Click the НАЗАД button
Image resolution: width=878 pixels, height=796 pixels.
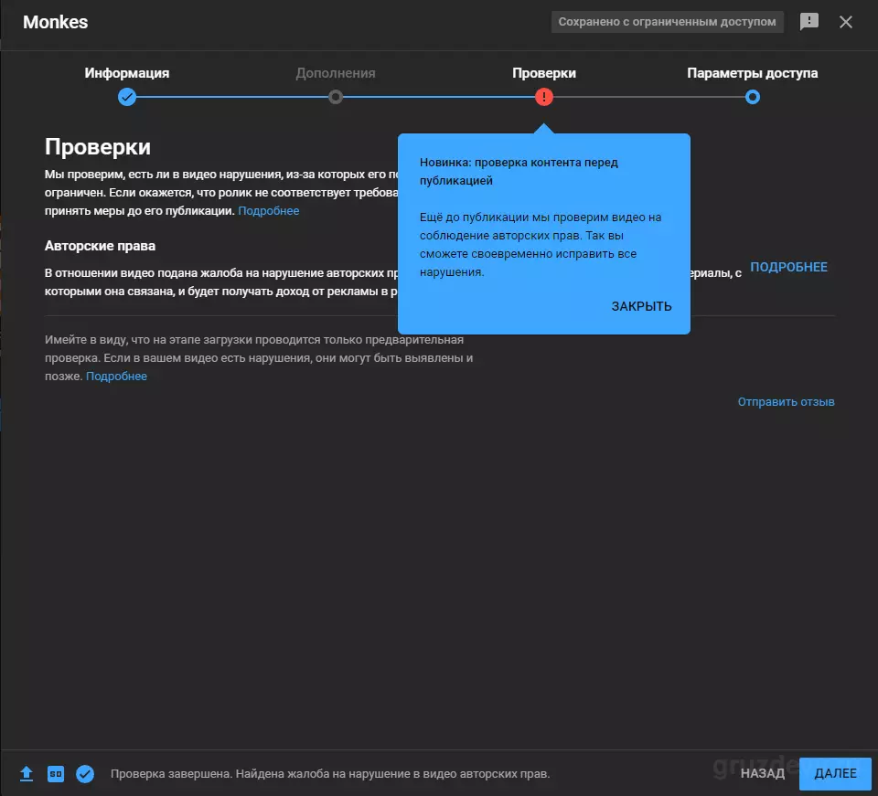[x=763, y=774]
